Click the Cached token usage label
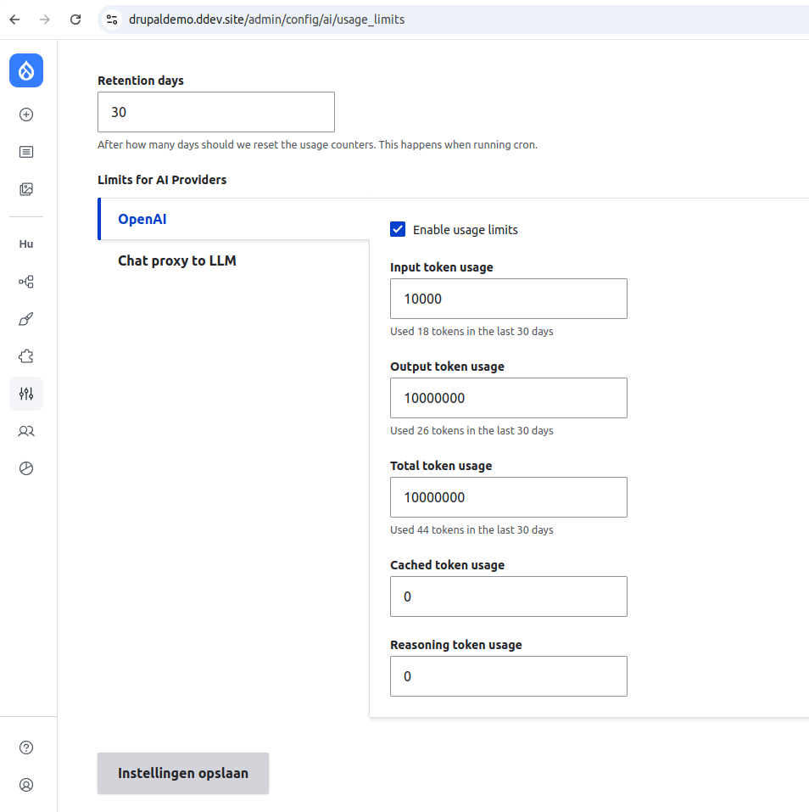This screenshot has width=809, height=812. click(447, 565)
